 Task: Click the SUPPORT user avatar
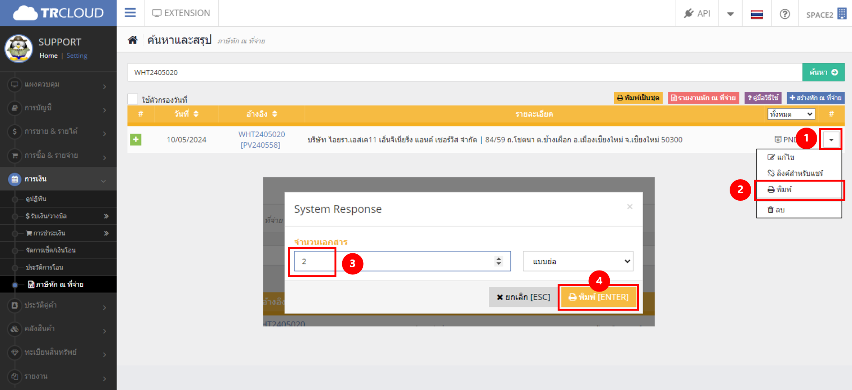tap(19, 49)
